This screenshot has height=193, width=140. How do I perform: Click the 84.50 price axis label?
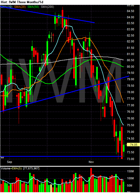(130, 11)
